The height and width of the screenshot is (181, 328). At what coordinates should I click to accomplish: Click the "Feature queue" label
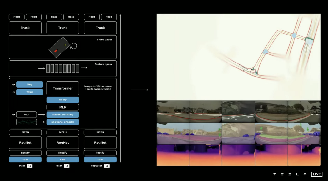(103, 64)
